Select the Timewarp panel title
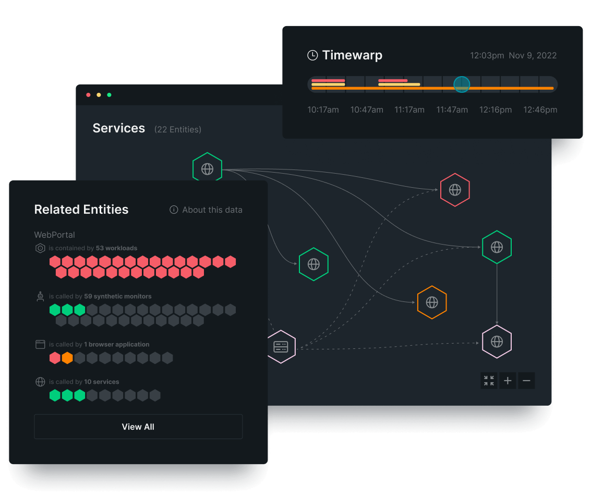The width and height of the screenshot is (591, 498). tap(353, 55)
